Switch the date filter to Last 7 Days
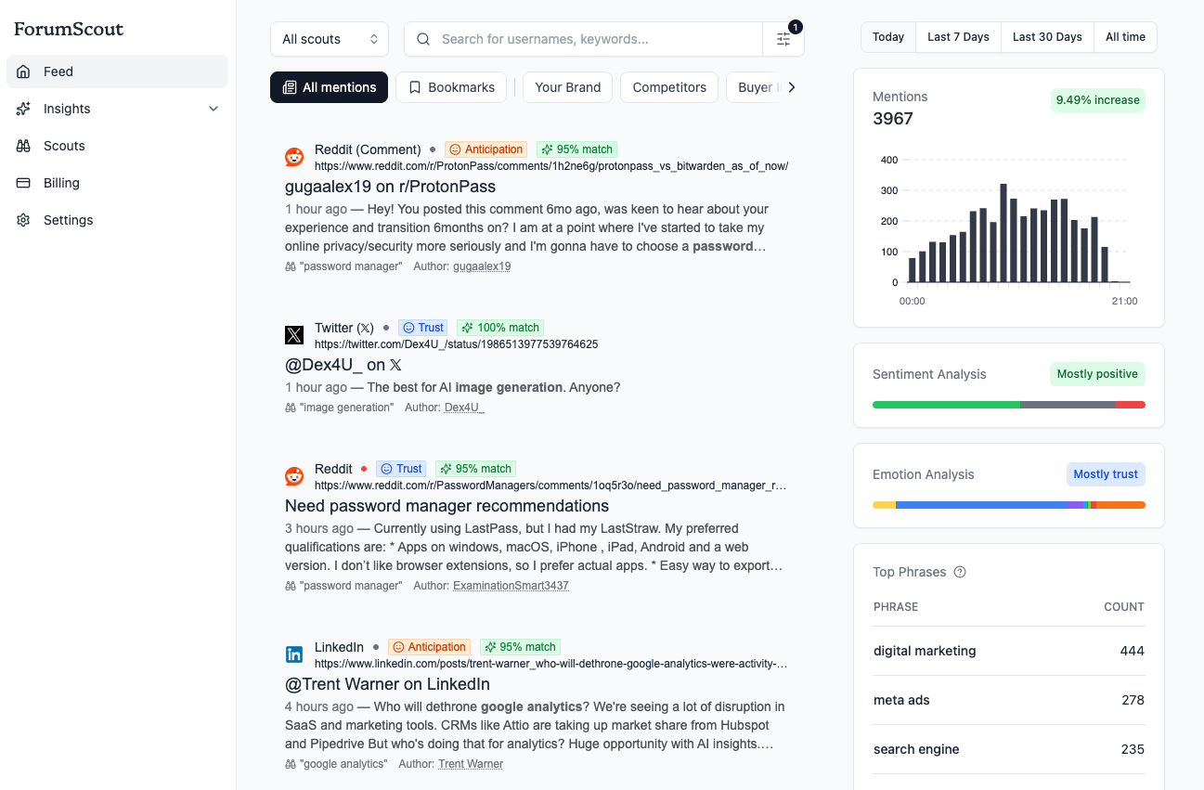This screenshot has width=1204, height=790. click(958, 36)
